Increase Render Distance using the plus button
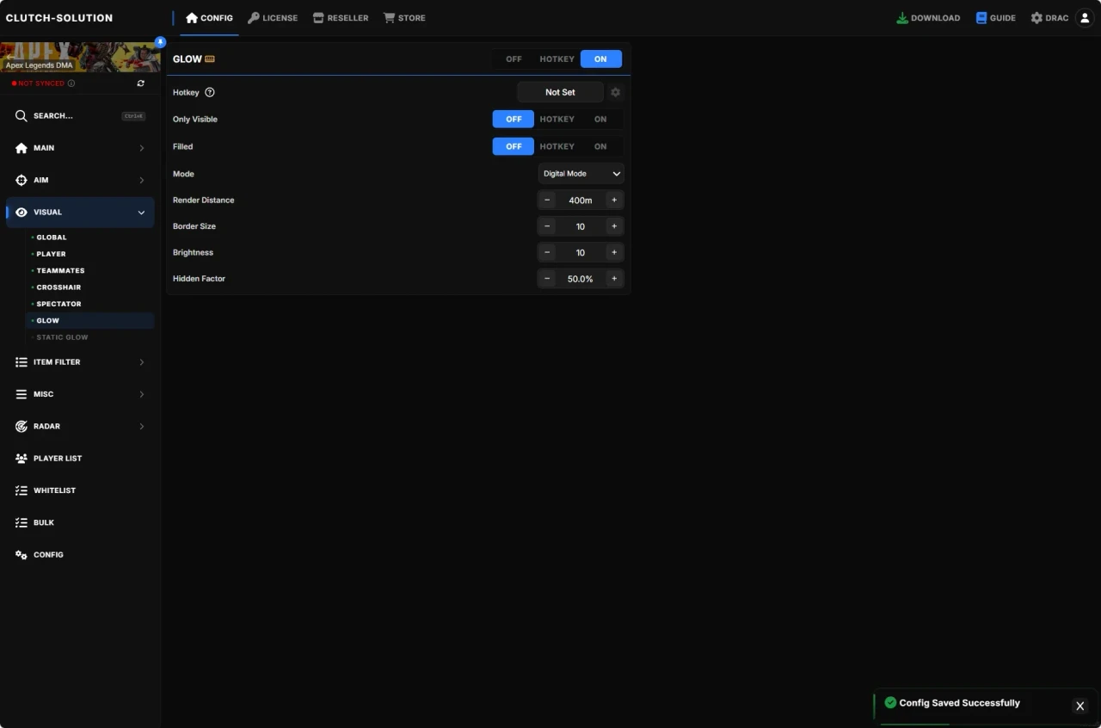The image size is (1101, 728). point(614,200)
